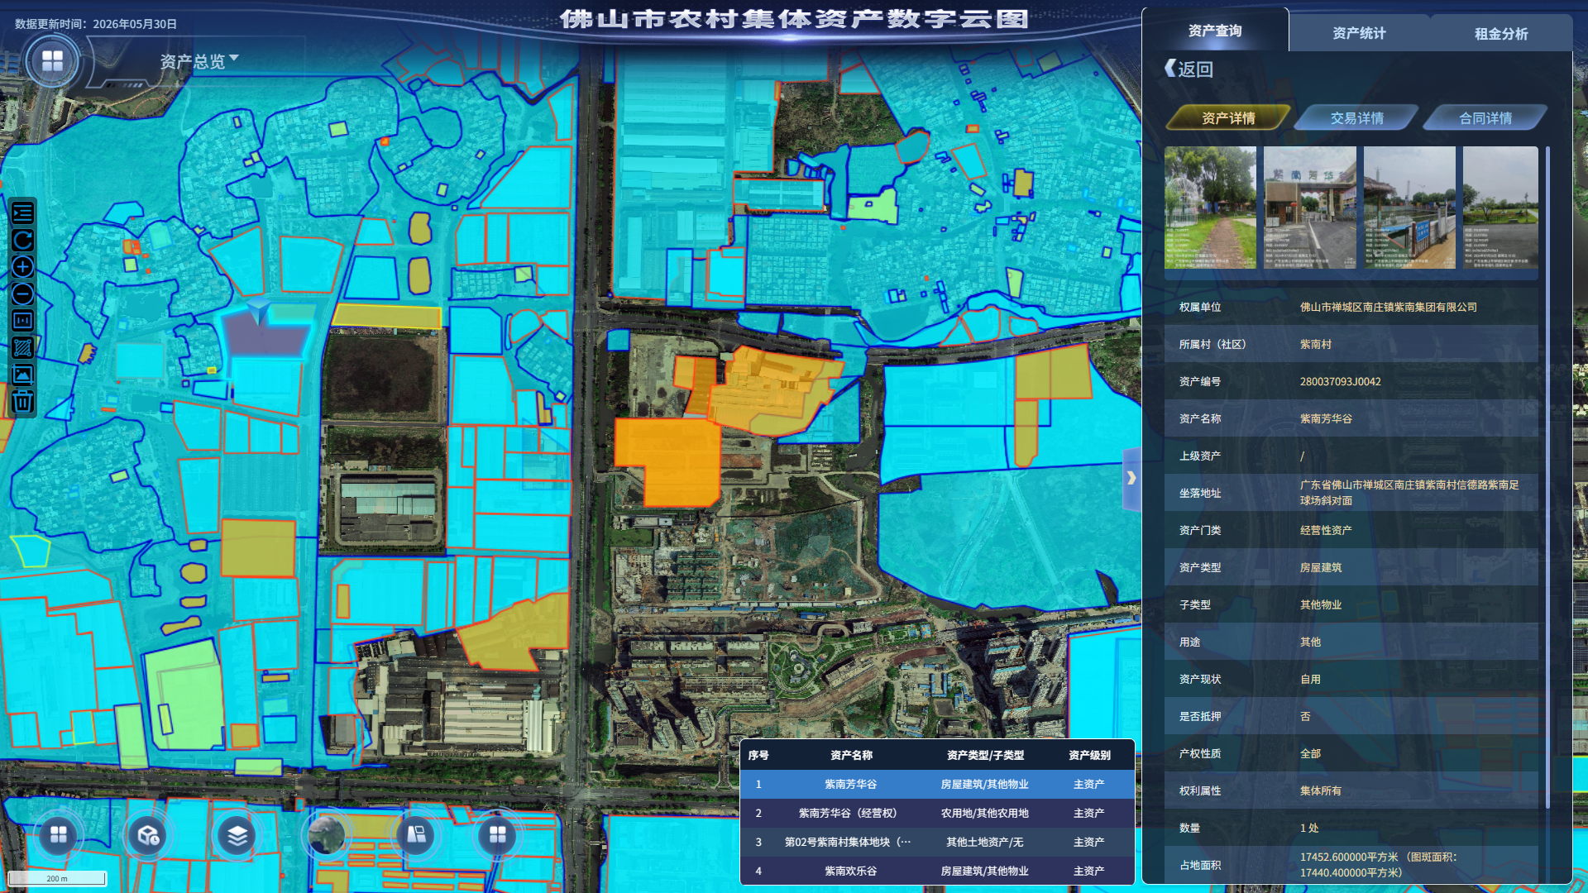The width and height of the screenshot is (1588, 893).
Task: Toggle the legend list tool icon
Action: pyautogui.click(x=22, y=213)
